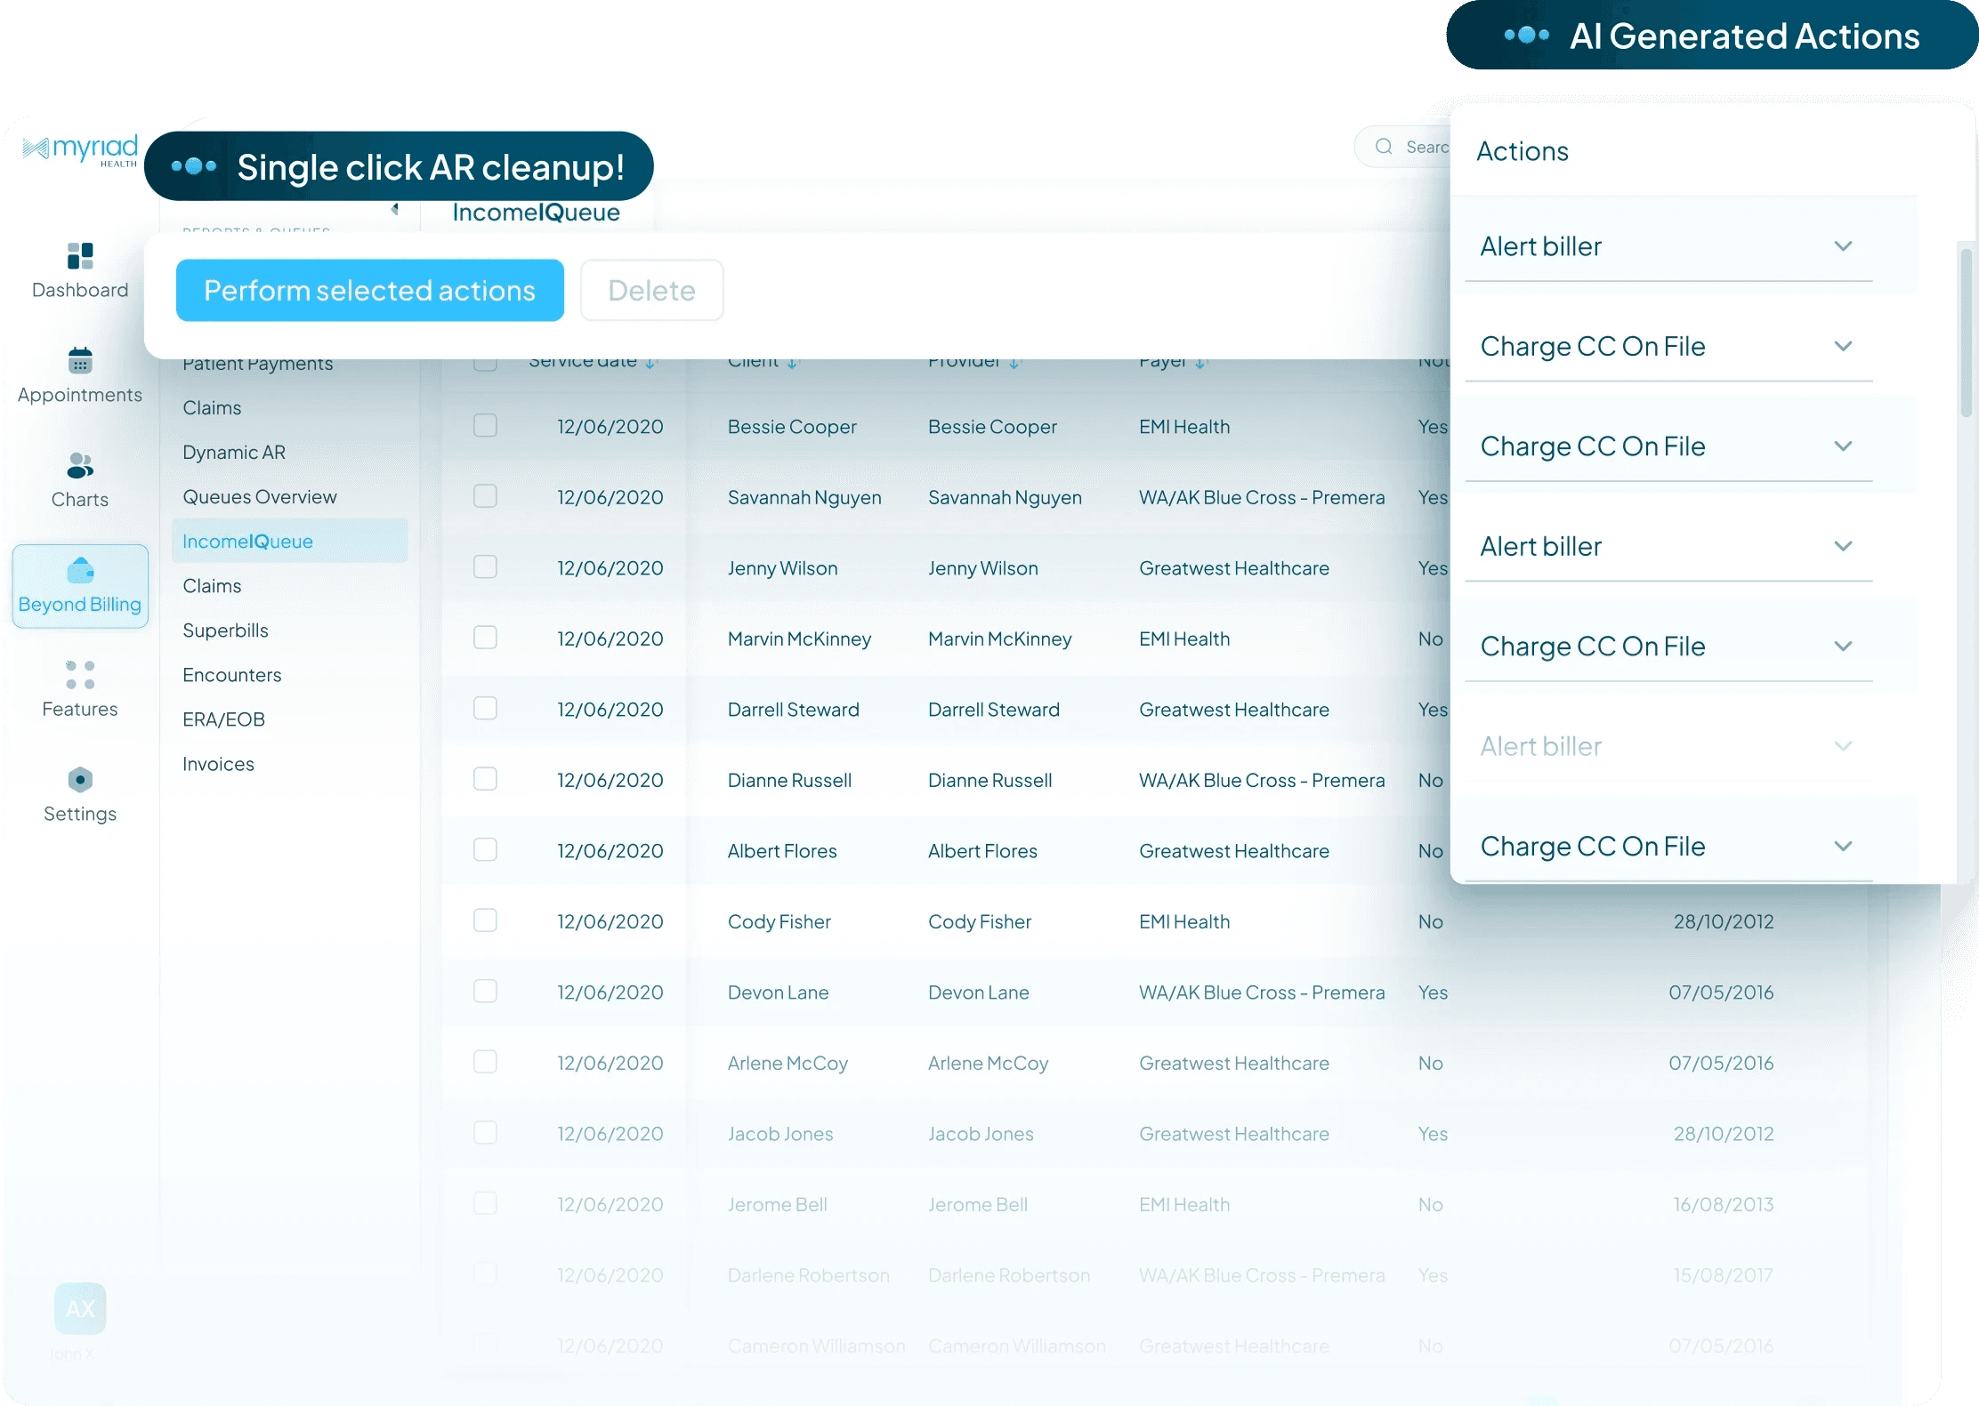The image size is (1979, 1406).
Task: Go to Queues Overview in sidebar
Action: point(260,496)
